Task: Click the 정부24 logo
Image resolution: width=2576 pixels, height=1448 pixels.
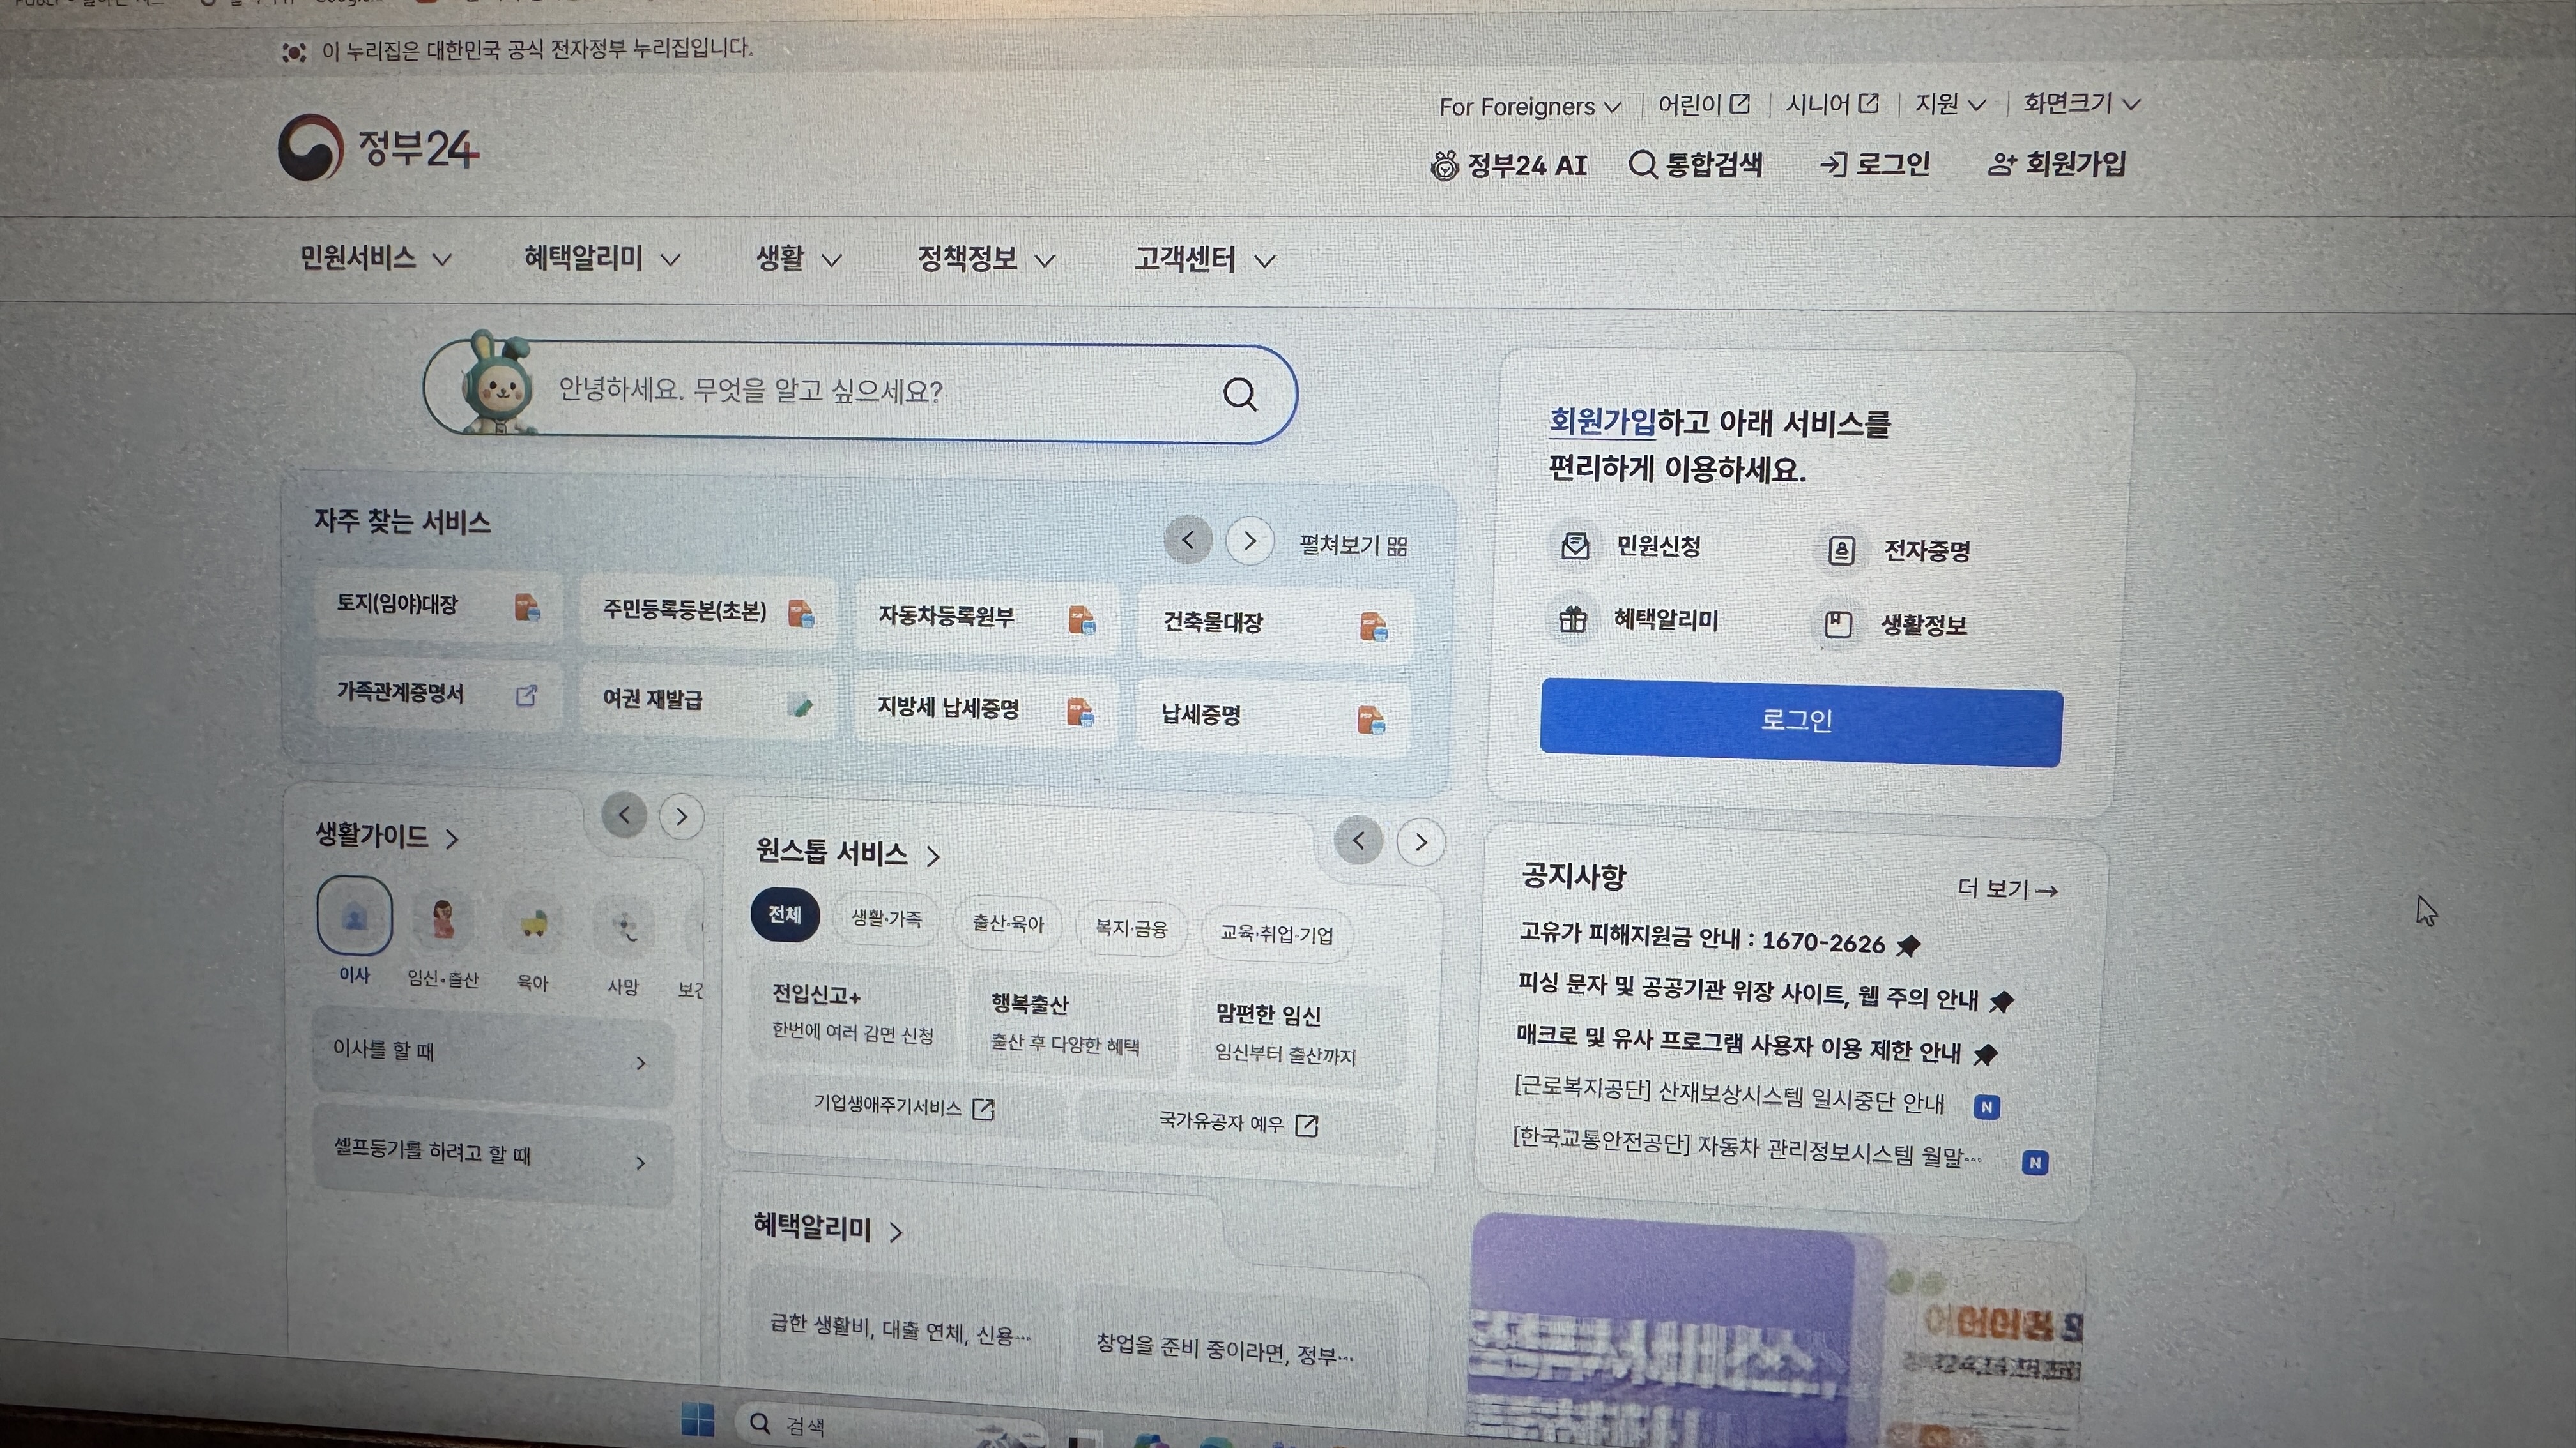Action: click(379, 148)
